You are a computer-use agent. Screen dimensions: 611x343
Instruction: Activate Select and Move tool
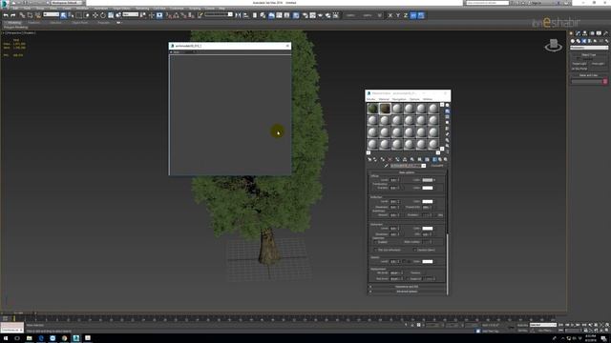(95, 15)
